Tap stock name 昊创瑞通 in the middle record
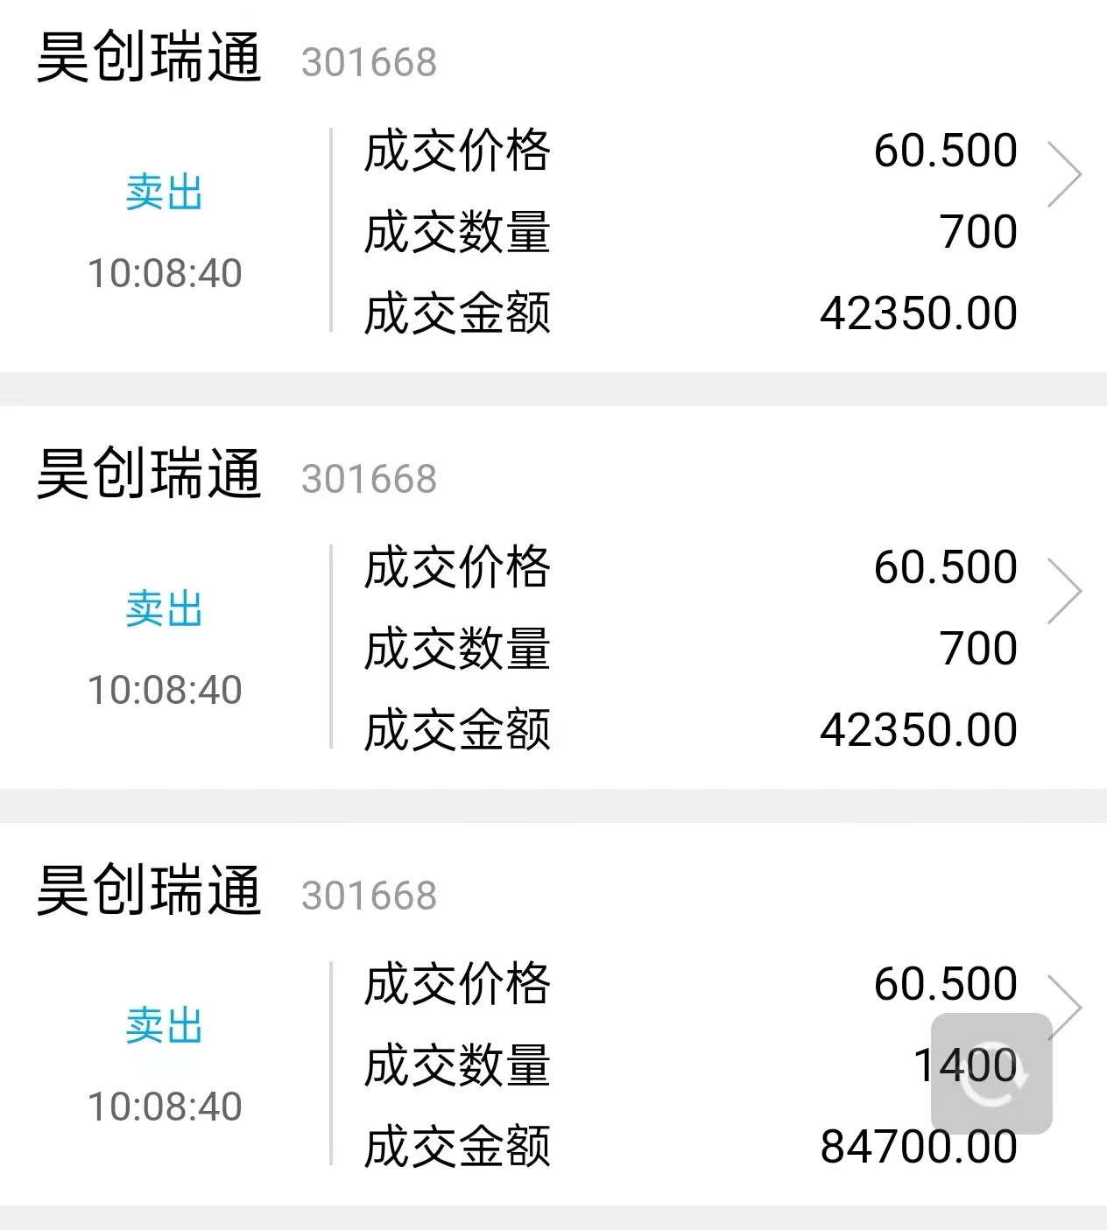The image size is (1107, 1230). click(149, 474)
